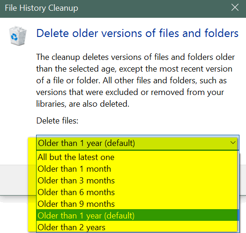Click the gray footer area left of the list
The width and height of the screenshot is (246, 233).
click(14, 180)
